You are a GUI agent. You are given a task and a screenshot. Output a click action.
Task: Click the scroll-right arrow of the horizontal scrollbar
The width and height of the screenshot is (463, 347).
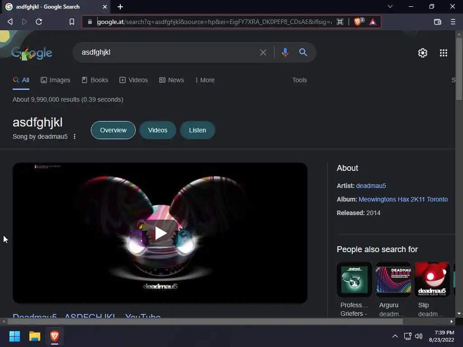452,321
